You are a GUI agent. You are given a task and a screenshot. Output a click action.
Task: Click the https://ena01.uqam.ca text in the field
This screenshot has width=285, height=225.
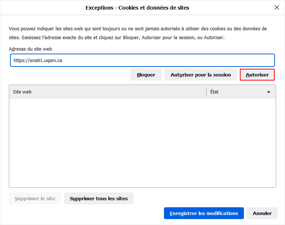coord(38,60)
